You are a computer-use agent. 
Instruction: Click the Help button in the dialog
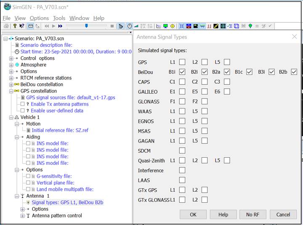[223, 214]
